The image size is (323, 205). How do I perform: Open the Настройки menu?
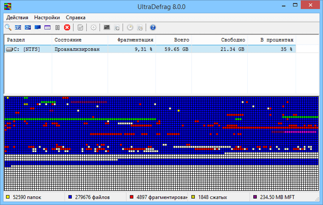47,18
